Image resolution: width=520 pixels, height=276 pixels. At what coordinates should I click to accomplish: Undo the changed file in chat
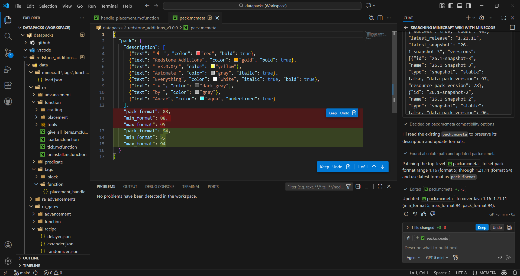[x=497, y=227]
